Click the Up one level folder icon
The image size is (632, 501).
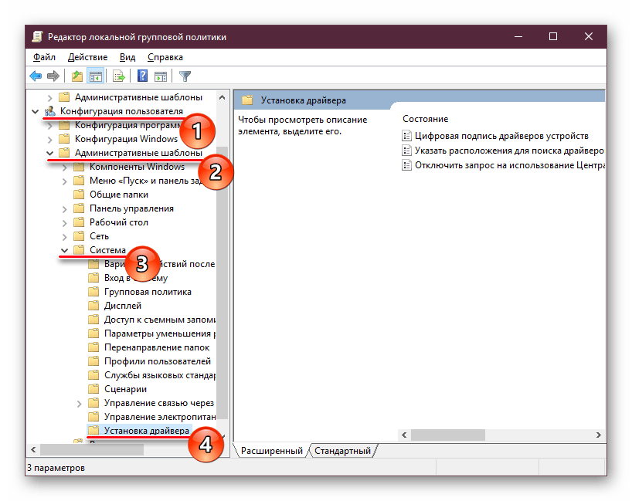[76, 76]
